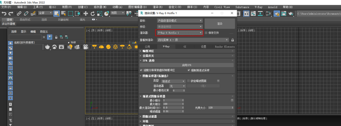Activate the Select and Scale tool
The width and height of the screenshot is (341, 126).
coord(99,14)
